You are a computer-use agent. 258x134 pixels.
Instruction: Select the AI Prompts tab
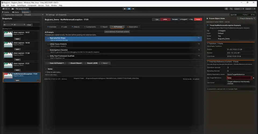[x=117, y=27]
